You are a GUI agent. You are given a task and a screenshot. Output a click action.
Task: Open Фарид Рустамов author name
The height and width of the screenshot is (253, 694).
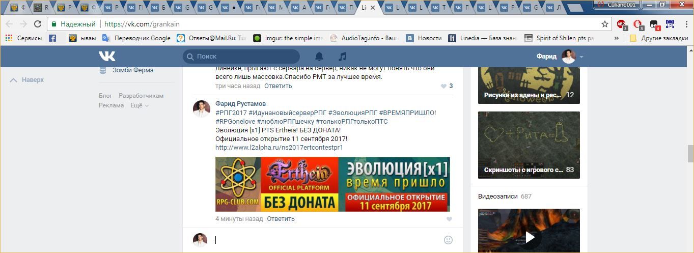click(241, 104)
